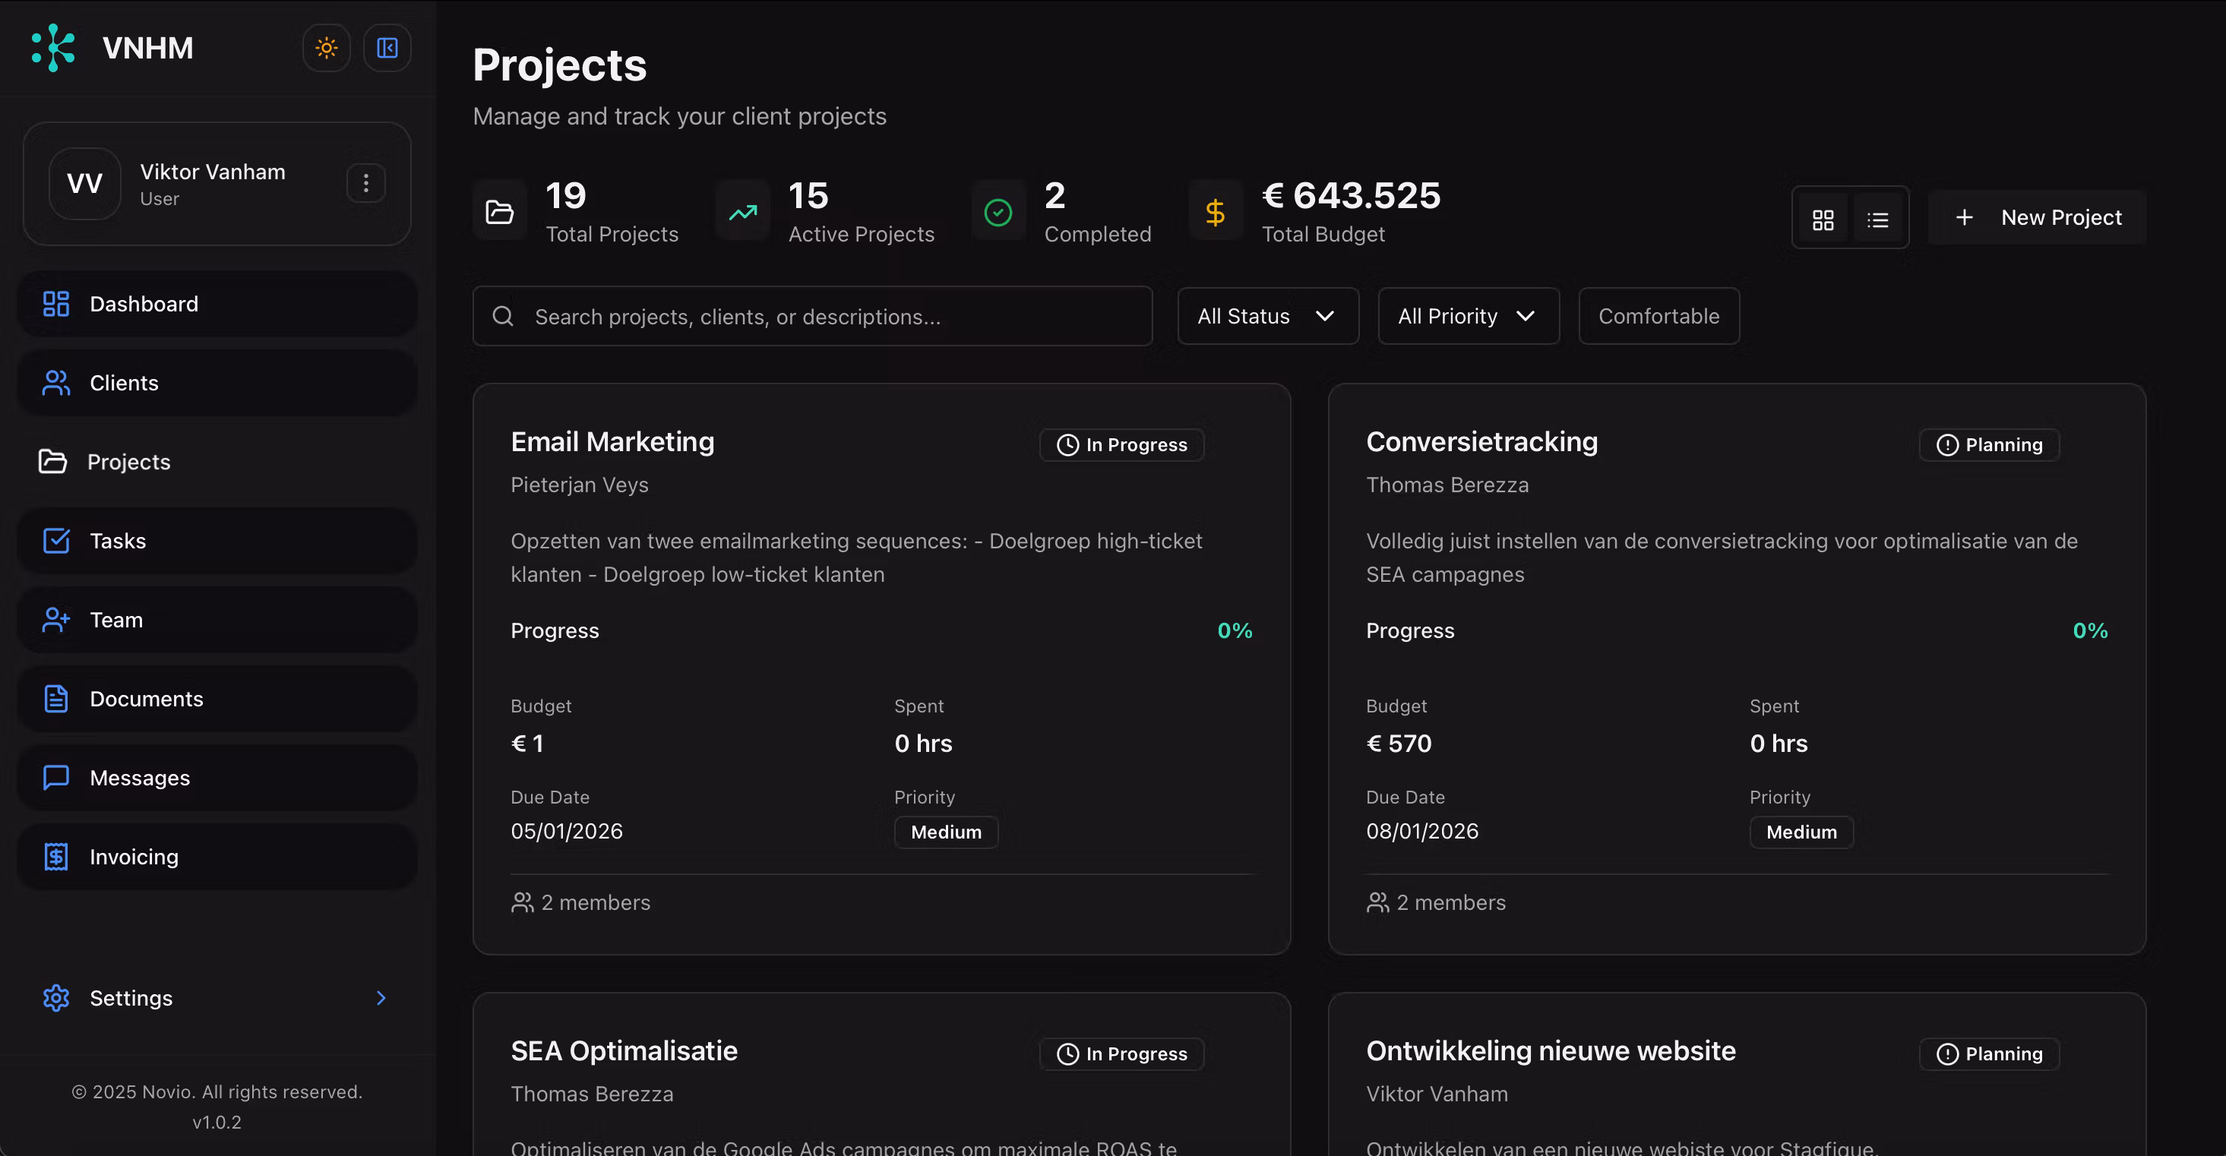This screenshot has width=2226, height=1156.
Task: Click the Active Projects trend icon
Action: [742, 212]
